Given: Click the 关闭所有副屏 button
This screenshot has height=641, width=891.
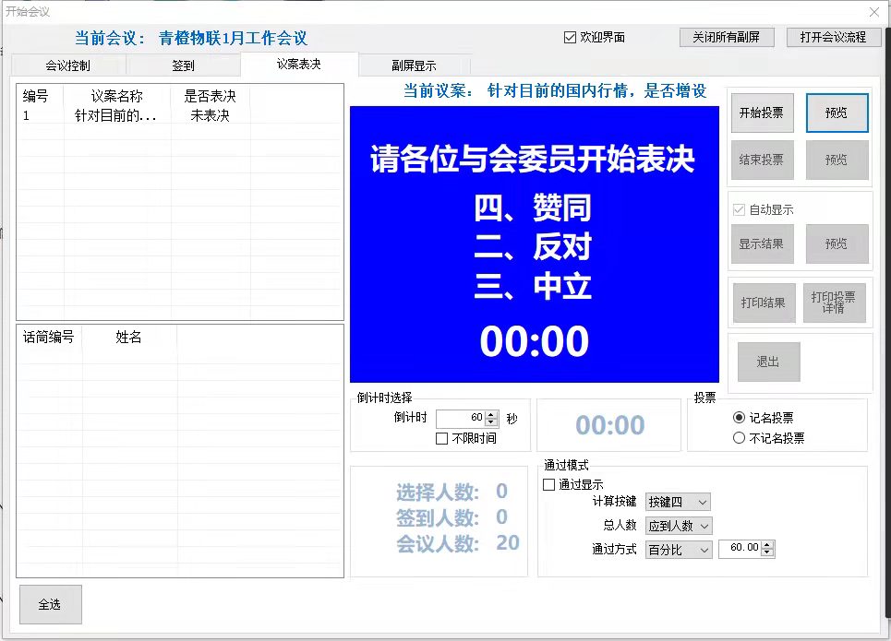Looking at the screenshot, I should coord(727,38).
